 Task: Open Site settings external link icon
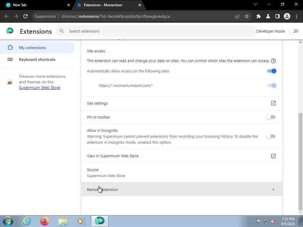point(273,103)
